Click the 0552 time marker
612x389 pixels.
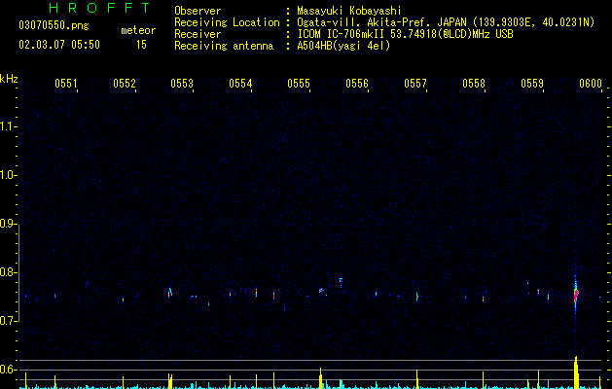point(125,83)
